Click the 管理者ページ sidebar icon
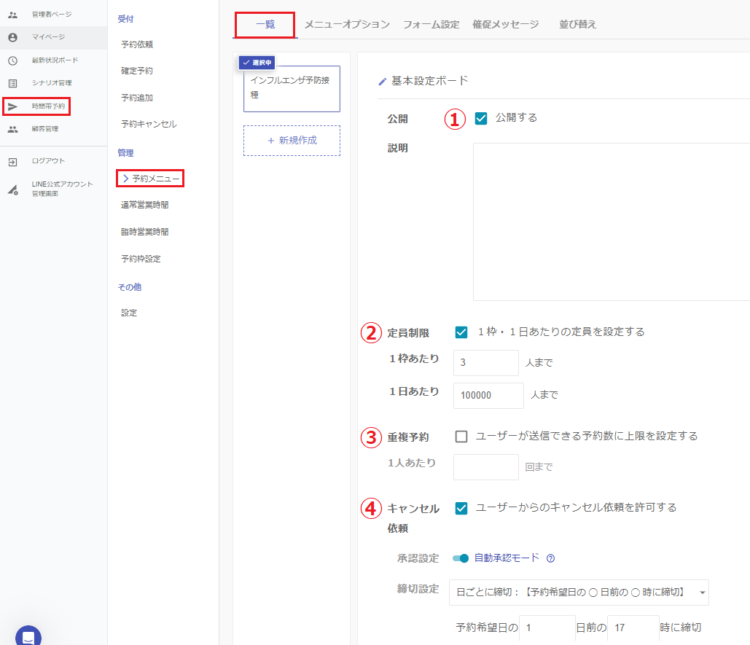This screenshot has height=645, width=750. (12, 15)
